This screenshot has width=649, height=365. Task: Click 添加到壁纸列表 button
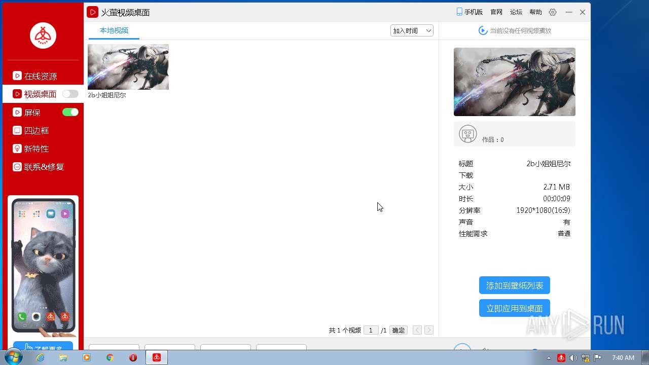click(515, 285)
